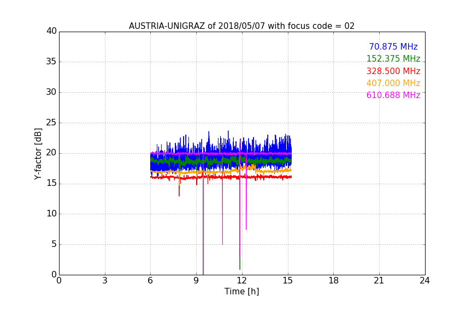Select the 328.500 MHz legend entry
The width and height of the screenshot is (472, 314).
[x=393, y=71]
